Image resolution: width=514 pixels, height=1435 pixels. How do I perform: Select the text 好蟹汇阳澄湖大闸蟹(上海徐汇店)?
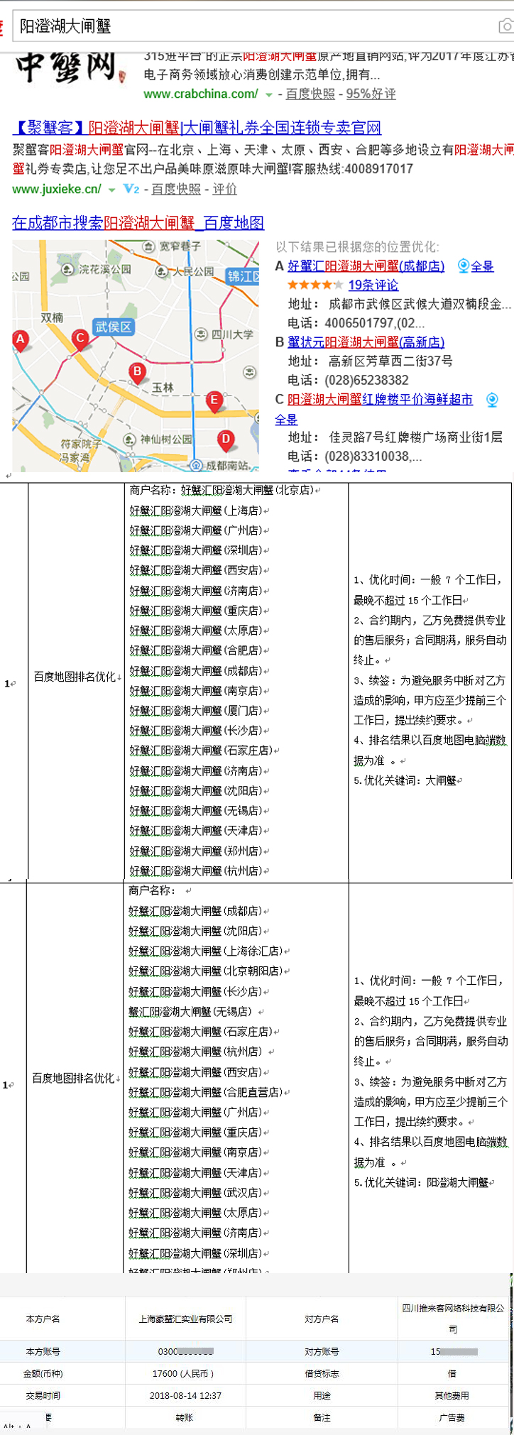(206, 951)
